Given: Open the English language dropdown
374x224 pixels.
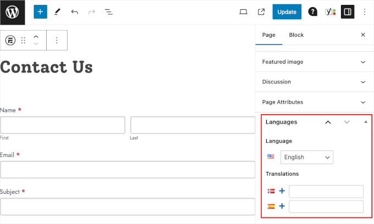Looking at the screenshot, I should tap(306, 157).
